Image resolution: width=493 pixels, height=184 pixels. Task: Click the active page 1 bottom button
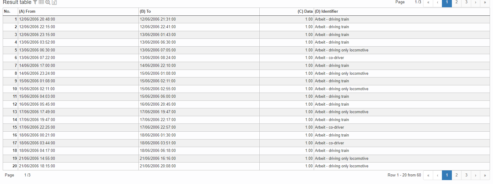[447, 175]
